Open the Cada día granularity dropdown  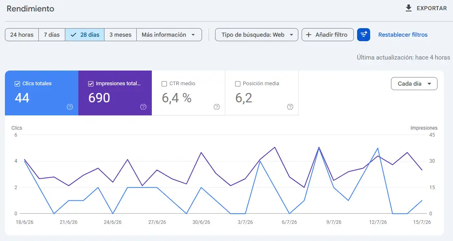click(414, 84)
